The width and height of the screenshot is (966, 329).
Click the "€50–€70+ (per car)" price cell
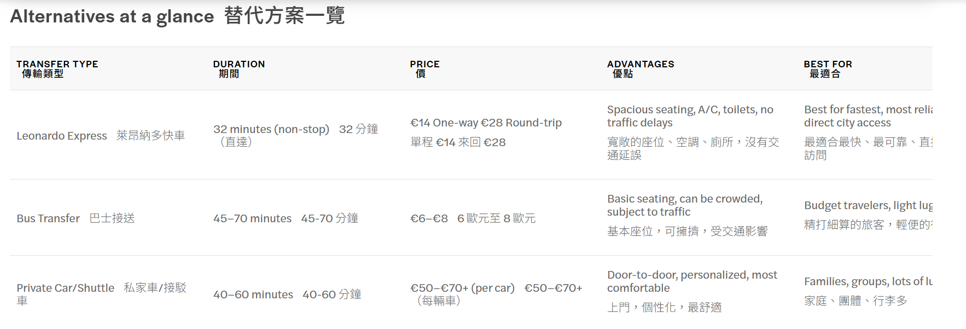(462, 288)
